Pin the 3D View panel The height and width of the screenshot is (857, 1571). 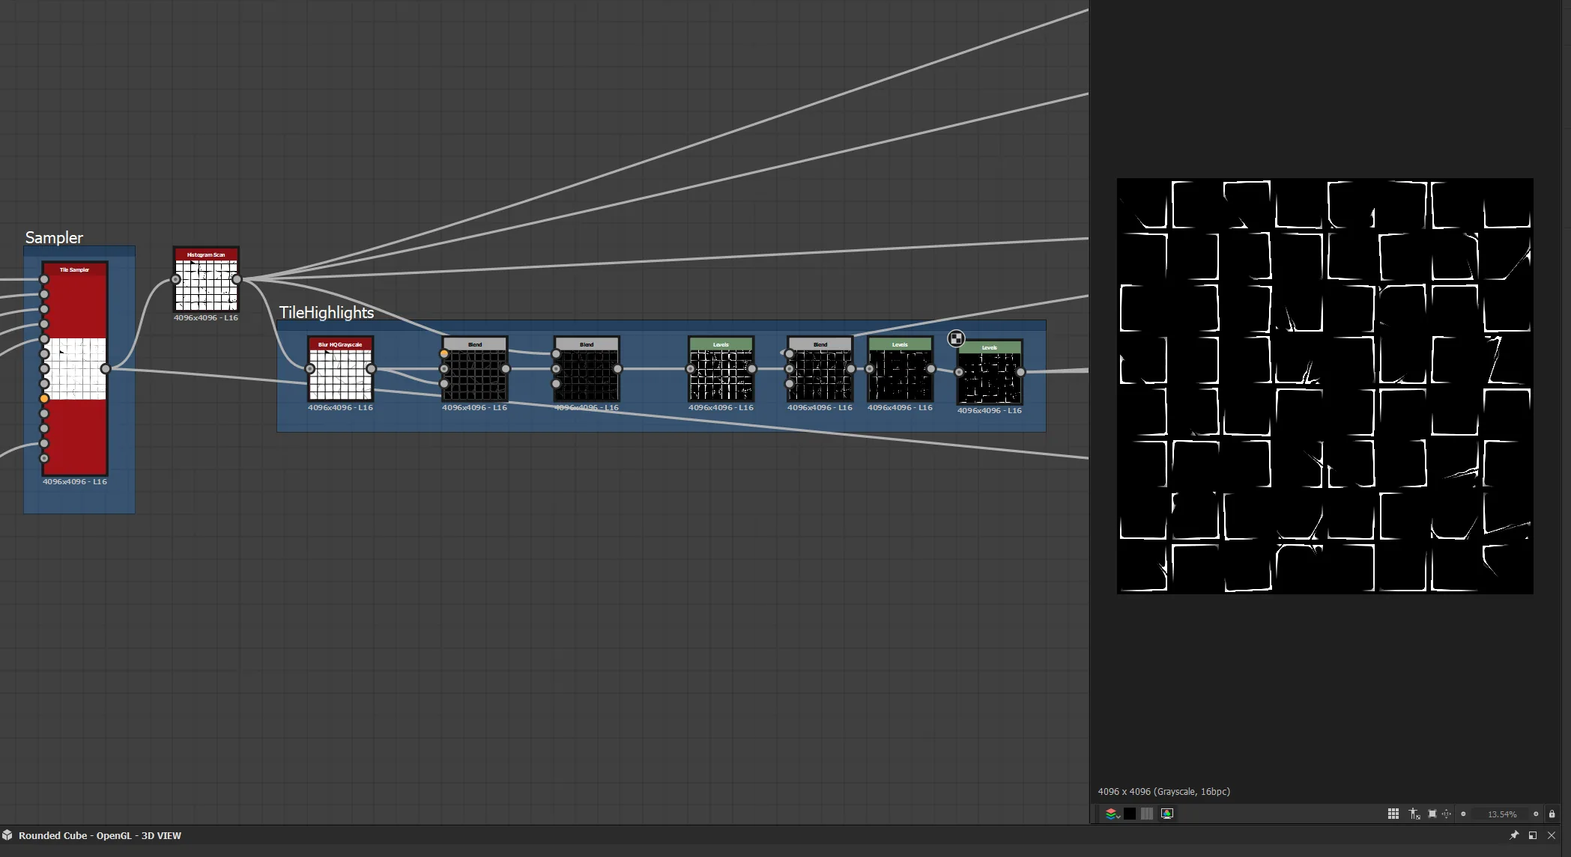pos(1514,835)
